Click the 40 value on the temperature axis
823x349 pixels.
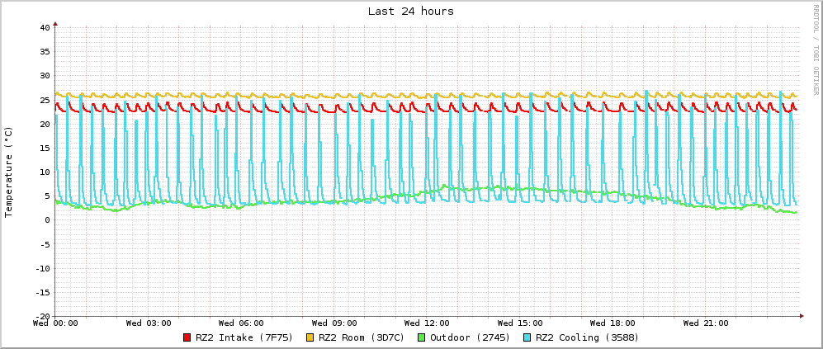pyautogui.click(x=45, y=28)
